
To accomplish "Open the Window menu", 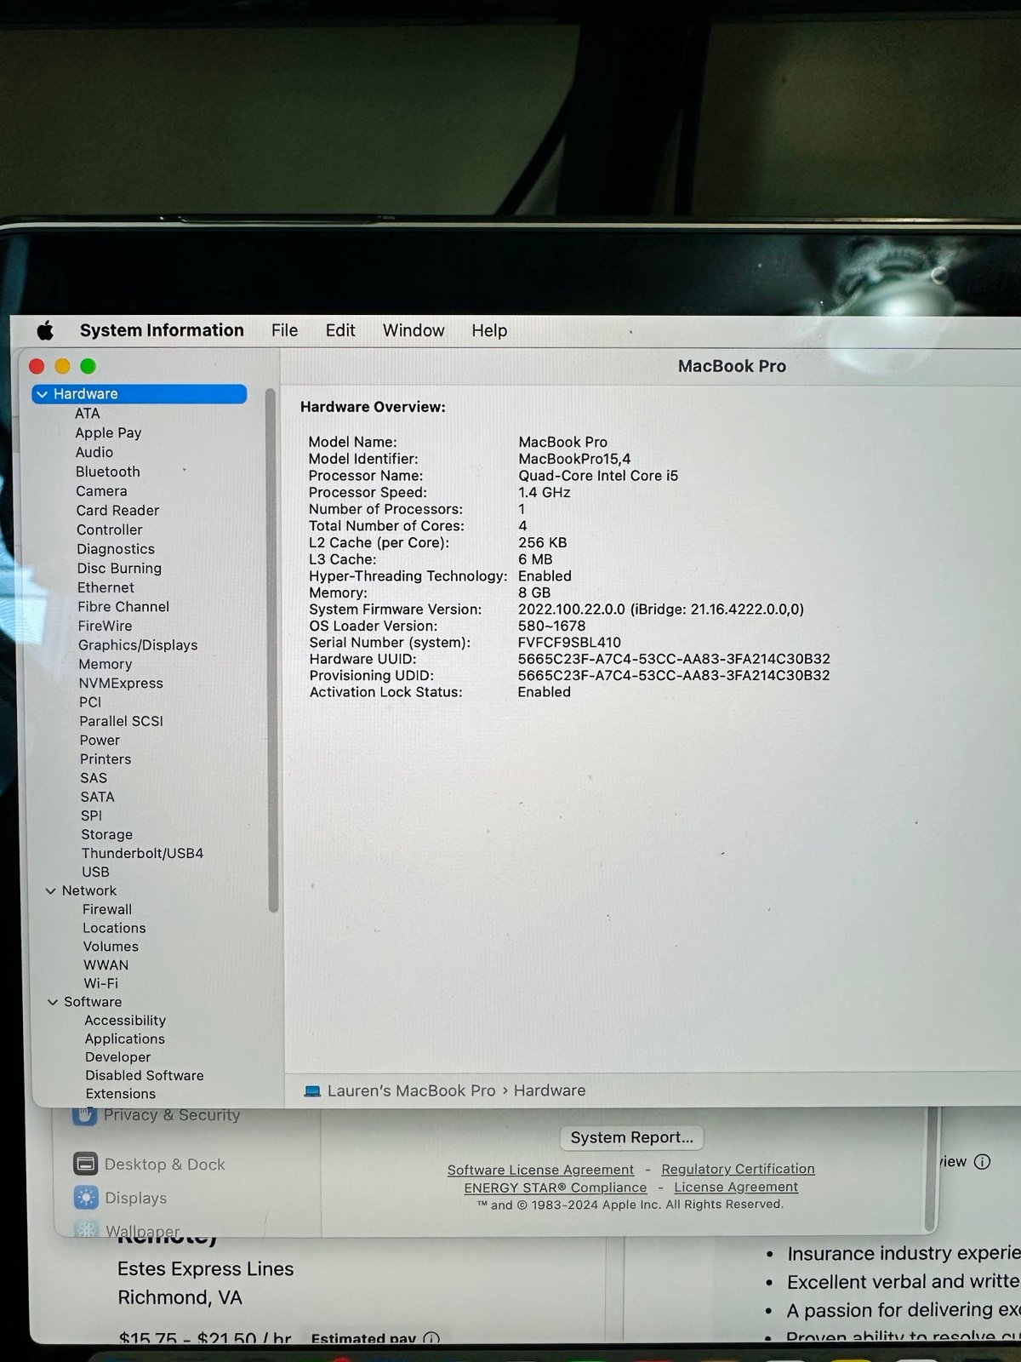I will pyautogui.click(x=414, y=330).
